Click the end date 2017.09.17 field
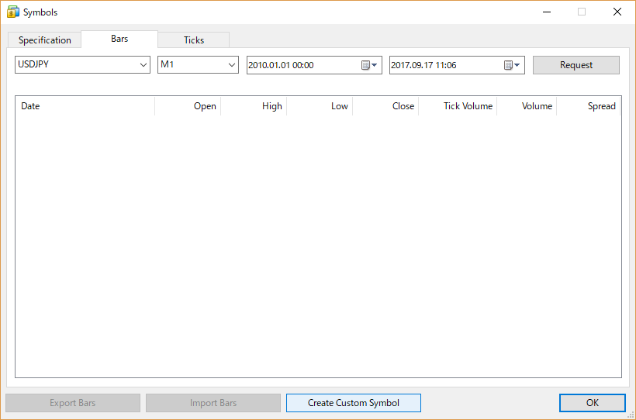This screenshot has width=636, height=420. point(445,65)
